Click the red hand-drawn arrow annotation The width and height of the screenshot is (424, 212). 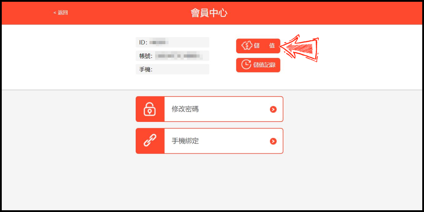(x=300, y=48)
